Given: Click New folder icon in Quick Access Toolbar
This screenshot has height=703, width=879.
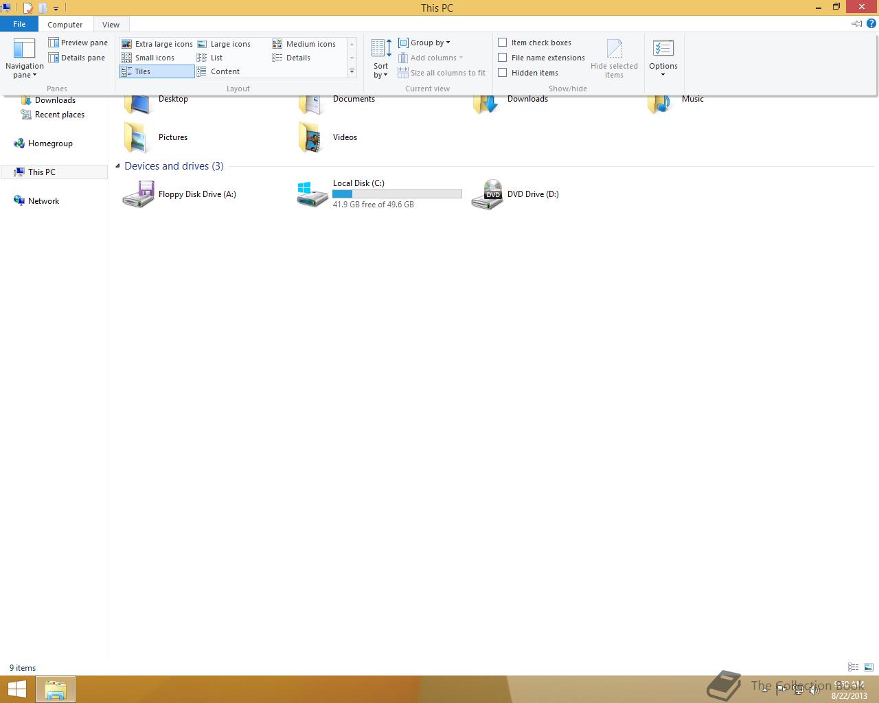Looking at the screenshot, I should pos(43,8).
